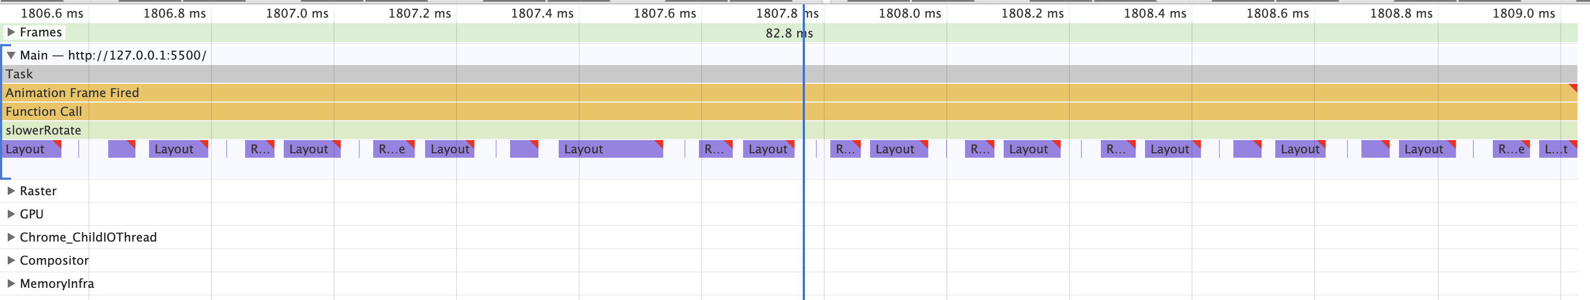This screenshot has height=300, width=1590.
Task: Click the 1806.6 ms ruler label
Action: pos(52,14)
